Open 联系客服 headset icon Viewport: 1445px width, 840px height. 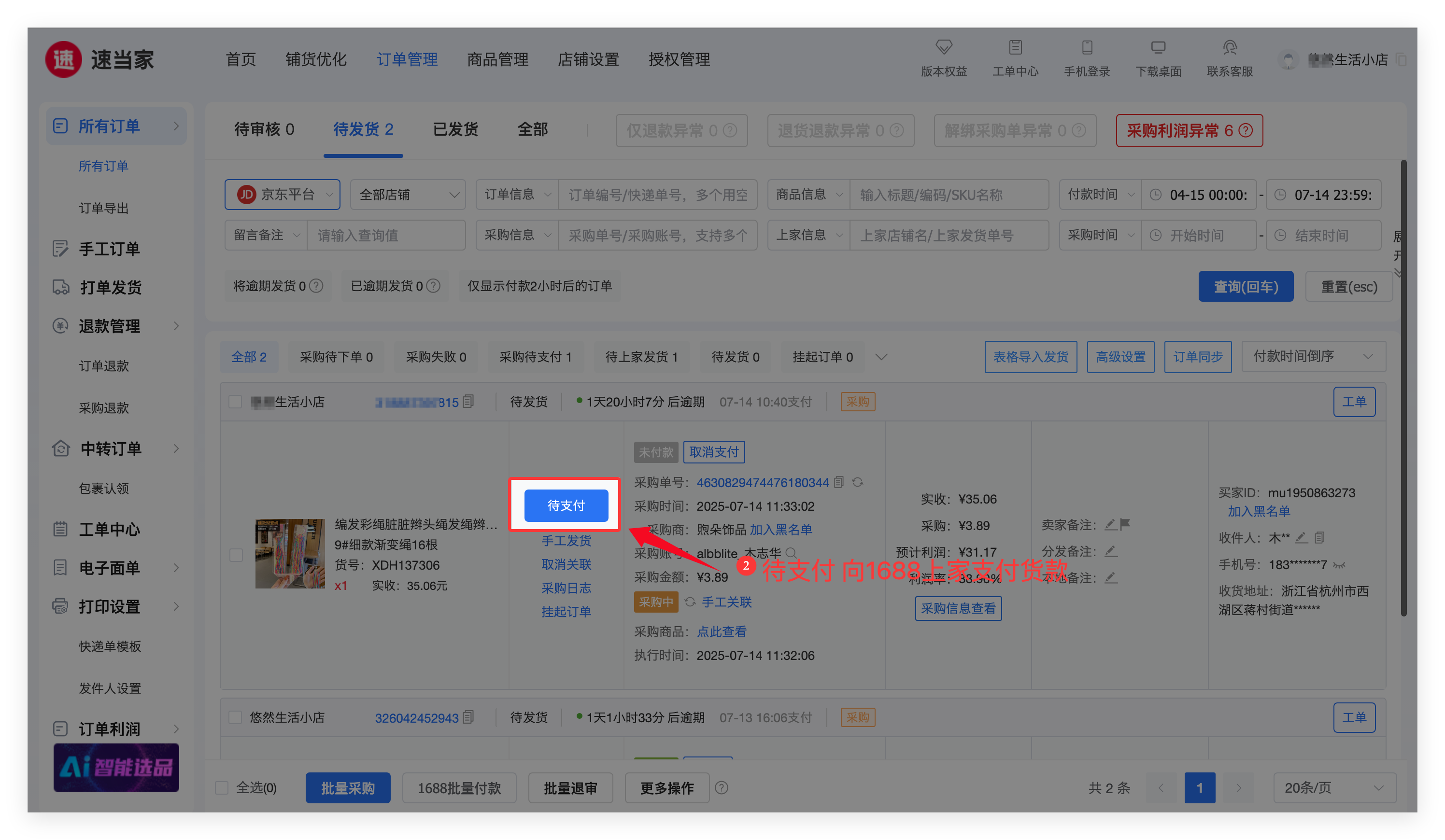(1230, 47)
